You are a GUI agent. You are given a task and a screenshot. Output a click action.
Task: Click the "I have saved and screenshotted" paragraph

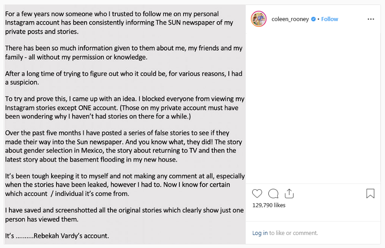coord(124,215)
